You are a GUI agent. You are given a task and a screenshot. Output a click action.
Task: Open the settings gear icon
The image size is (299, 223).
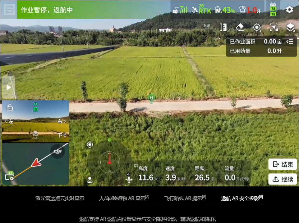click(x=289, y=10)
